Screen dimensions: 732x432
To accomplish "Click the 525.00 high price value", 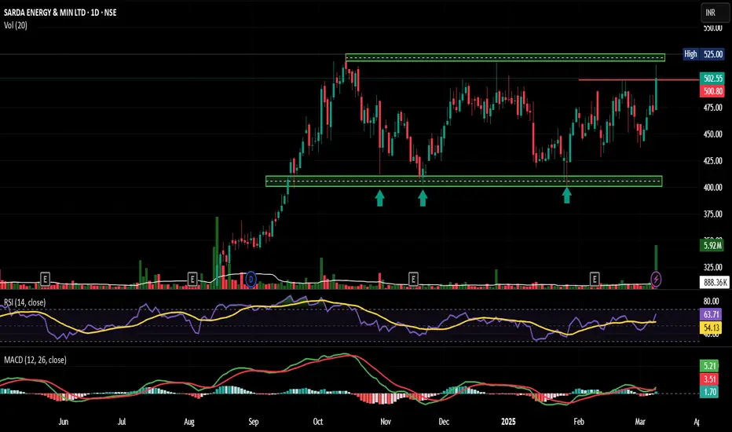I will tap(713, 54).
